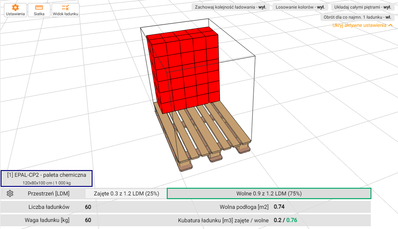Click the free volume value 0.76
The width and height of the screenshot is (398, 229).
point(292,220)
